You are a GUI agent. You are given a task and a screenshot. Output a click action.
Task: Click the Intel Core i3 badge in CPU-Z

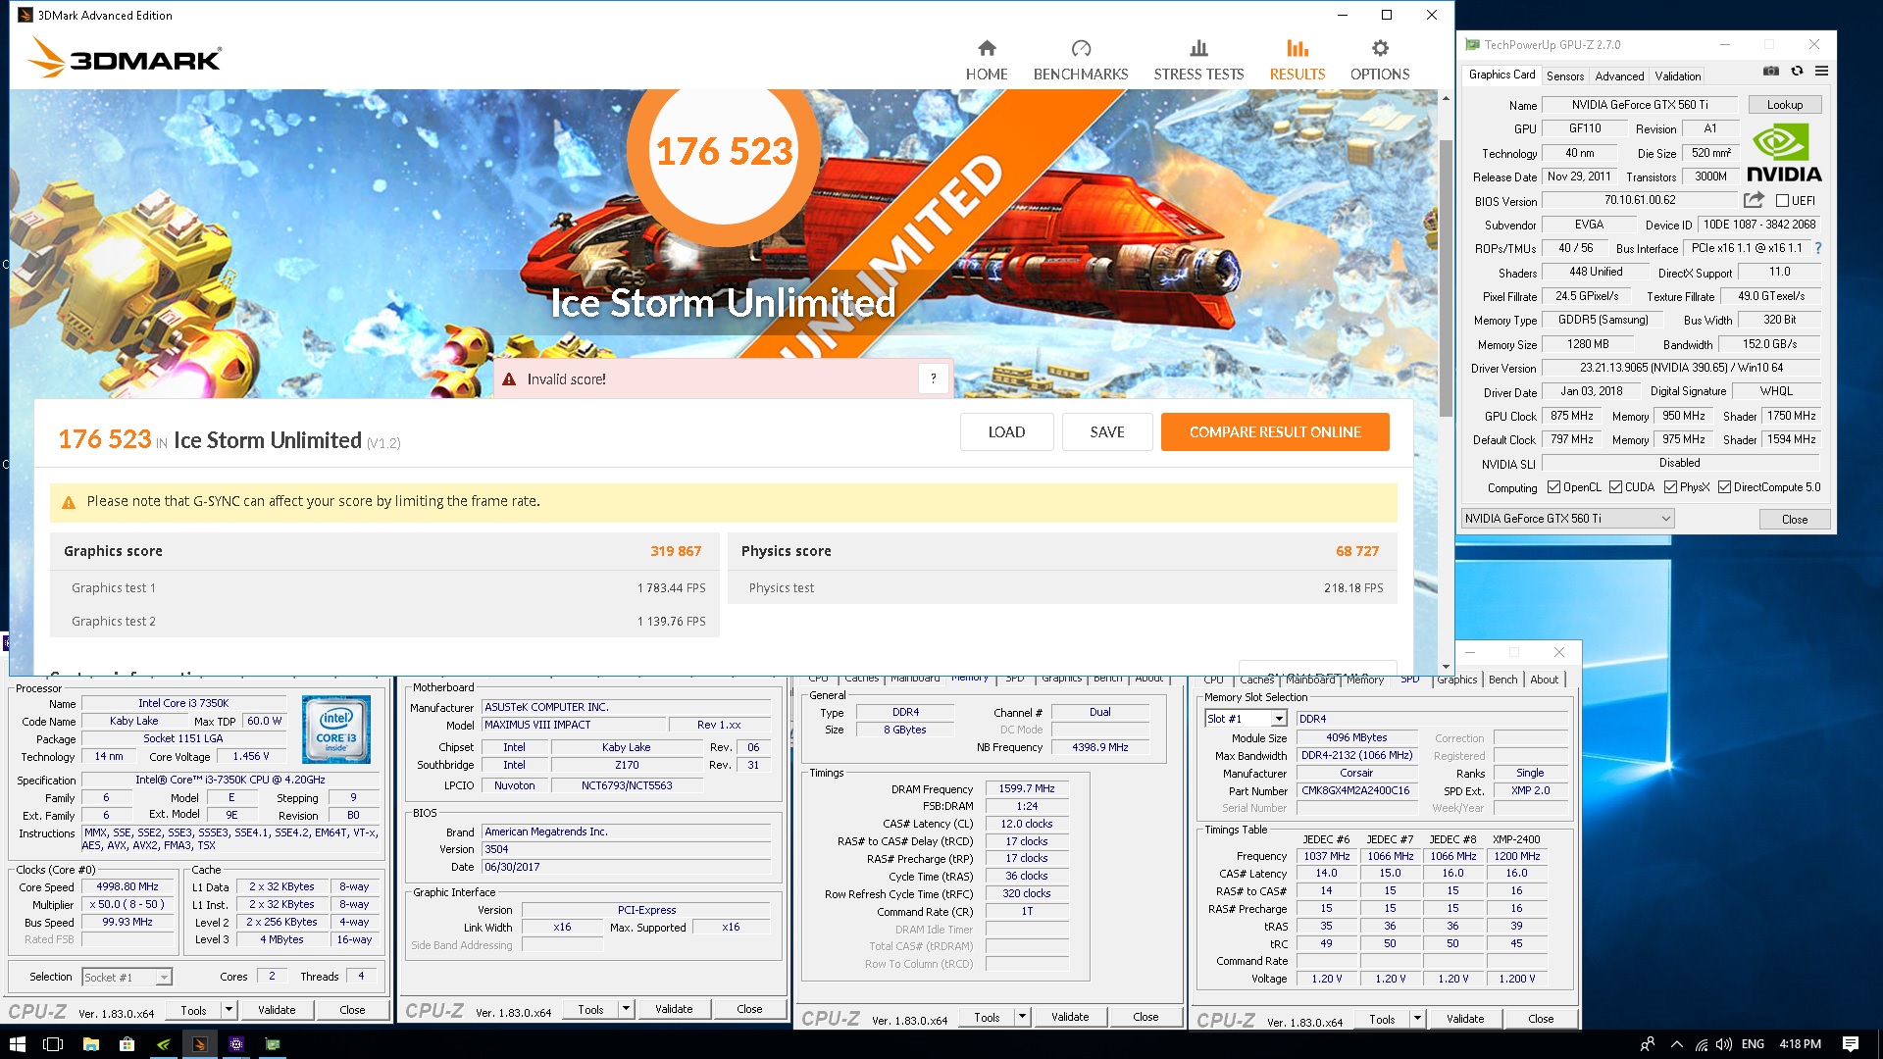pyautogui.click(x=336, y=729)
